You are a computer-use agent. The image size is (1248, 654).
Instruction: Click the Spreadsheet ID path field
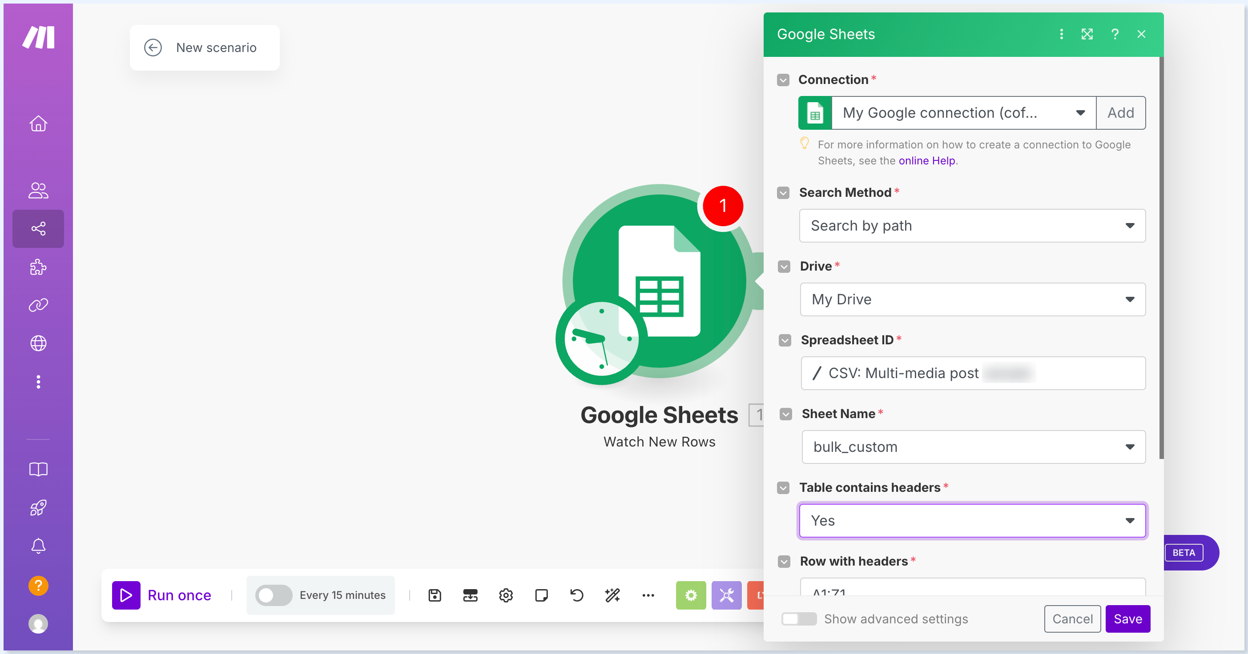click(973, 373)
